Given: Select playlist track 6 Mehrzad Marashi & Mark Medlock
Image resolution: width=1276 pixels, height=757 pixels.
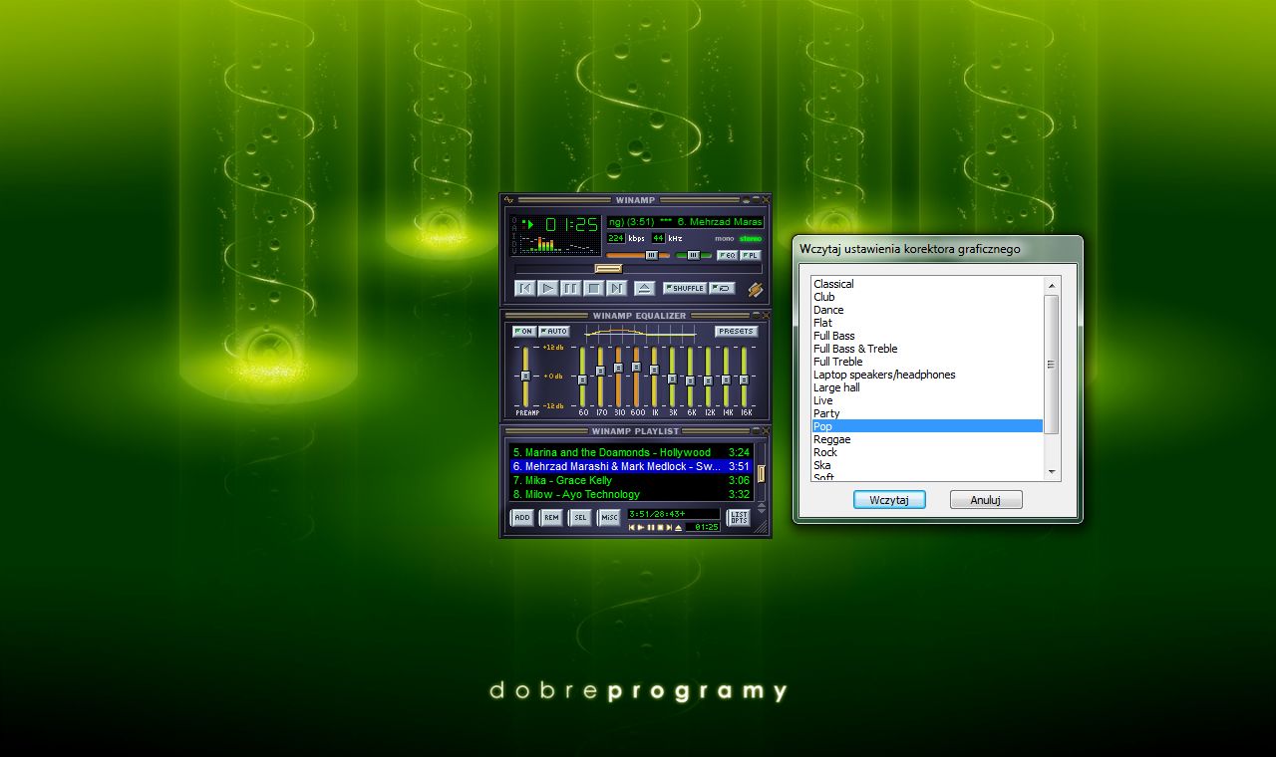Looking at the screenshot, I should point(631,466).
